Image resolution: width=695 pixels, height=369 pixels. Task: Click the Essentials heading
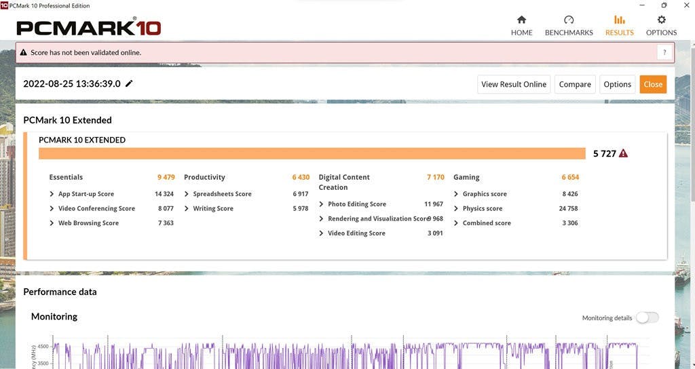pyautogui.click(x=66, y=177)
